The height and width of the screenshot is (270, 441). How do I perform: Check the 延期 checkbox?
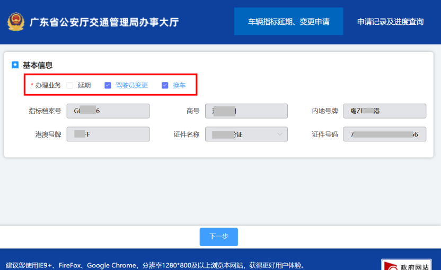pyautogui.click(x=70, y=85)
